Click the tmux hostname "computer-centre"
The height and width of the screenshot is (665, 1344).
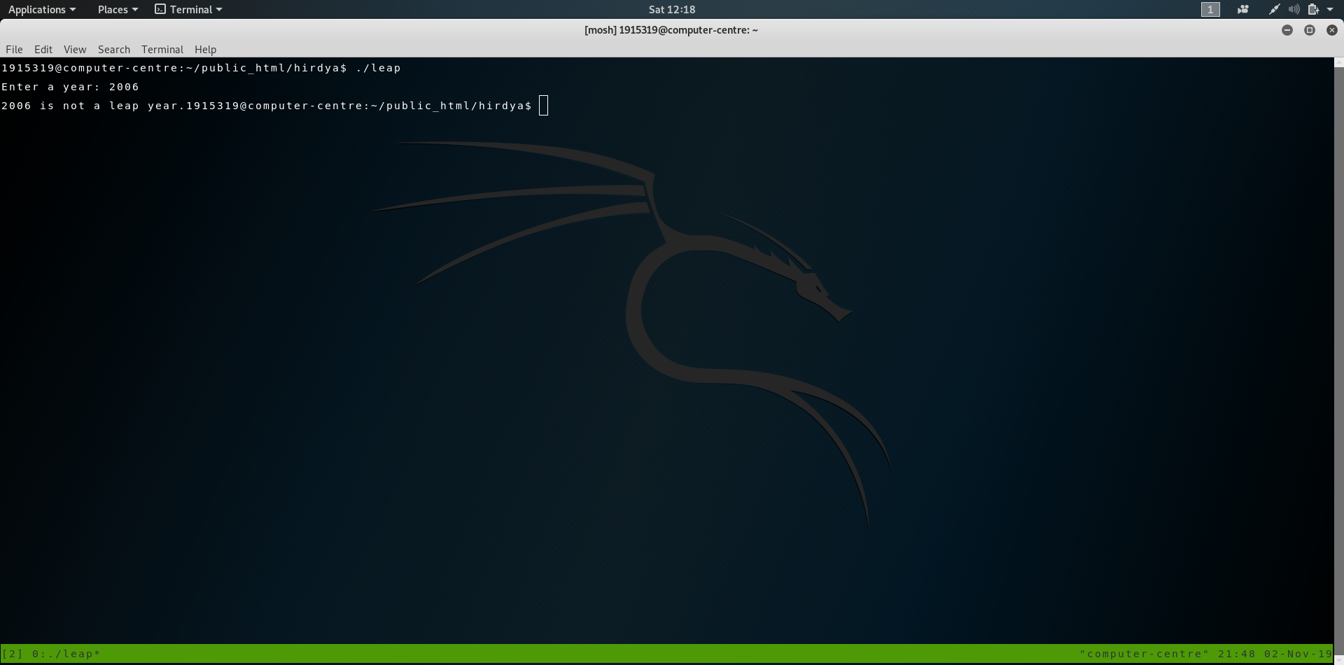click(x=1144, y=654)
